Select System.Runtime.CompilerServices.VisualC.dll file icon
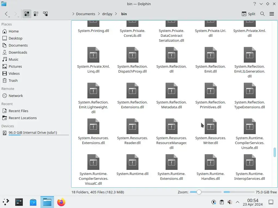The width and height of the screenshot is (278, 208). 93,162
